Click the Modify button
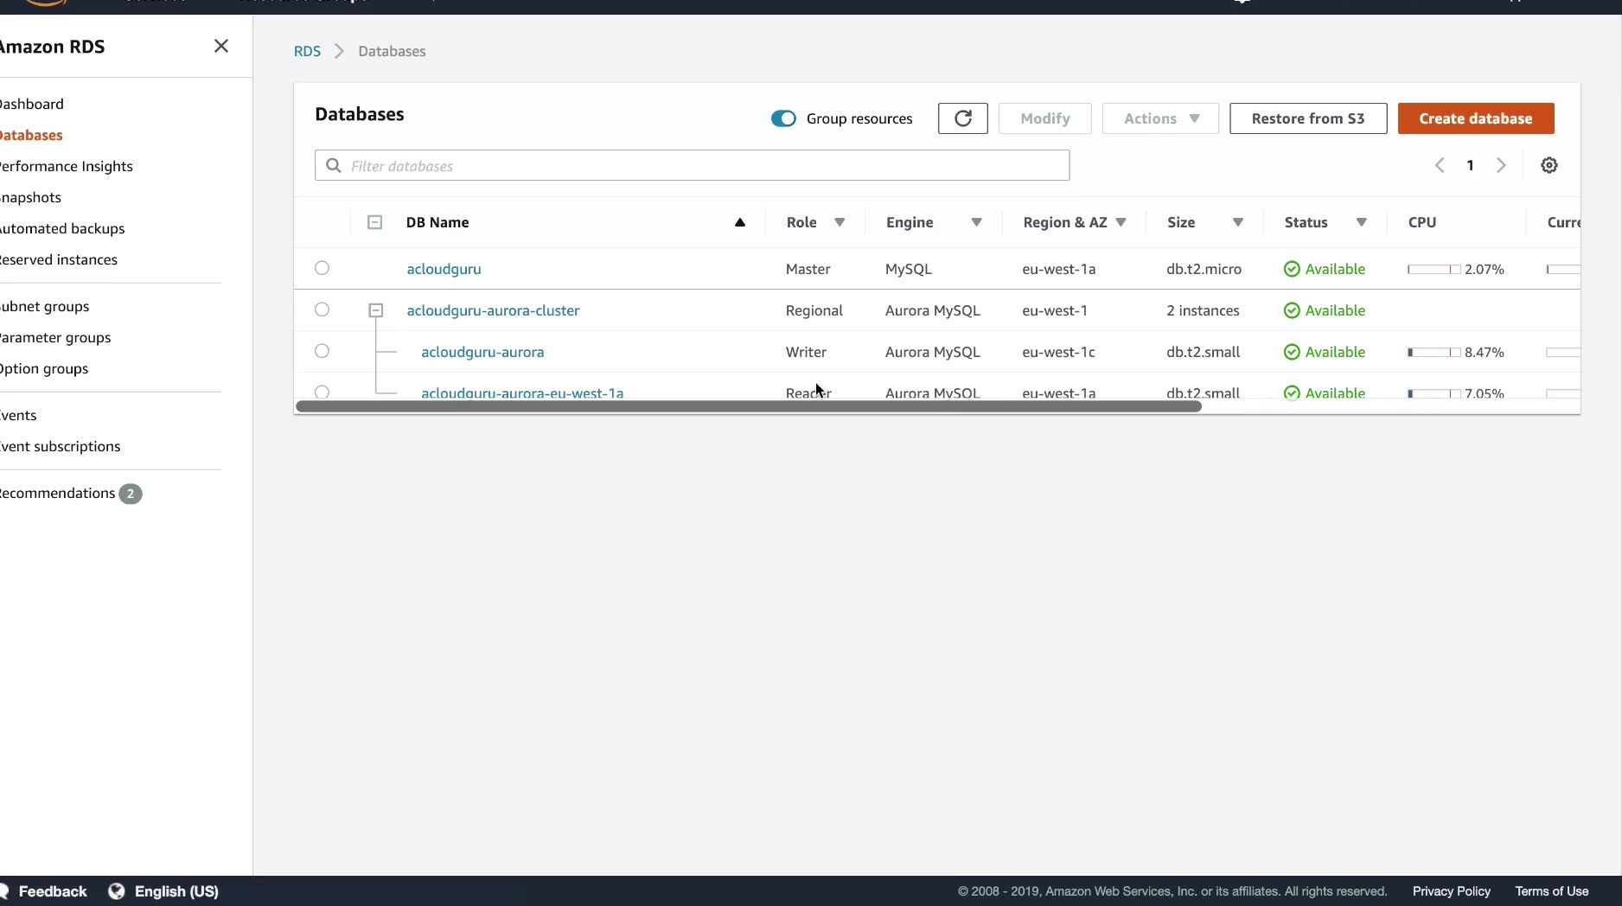The height and width of the screenshot is (906, 1622). (1044, 118)
